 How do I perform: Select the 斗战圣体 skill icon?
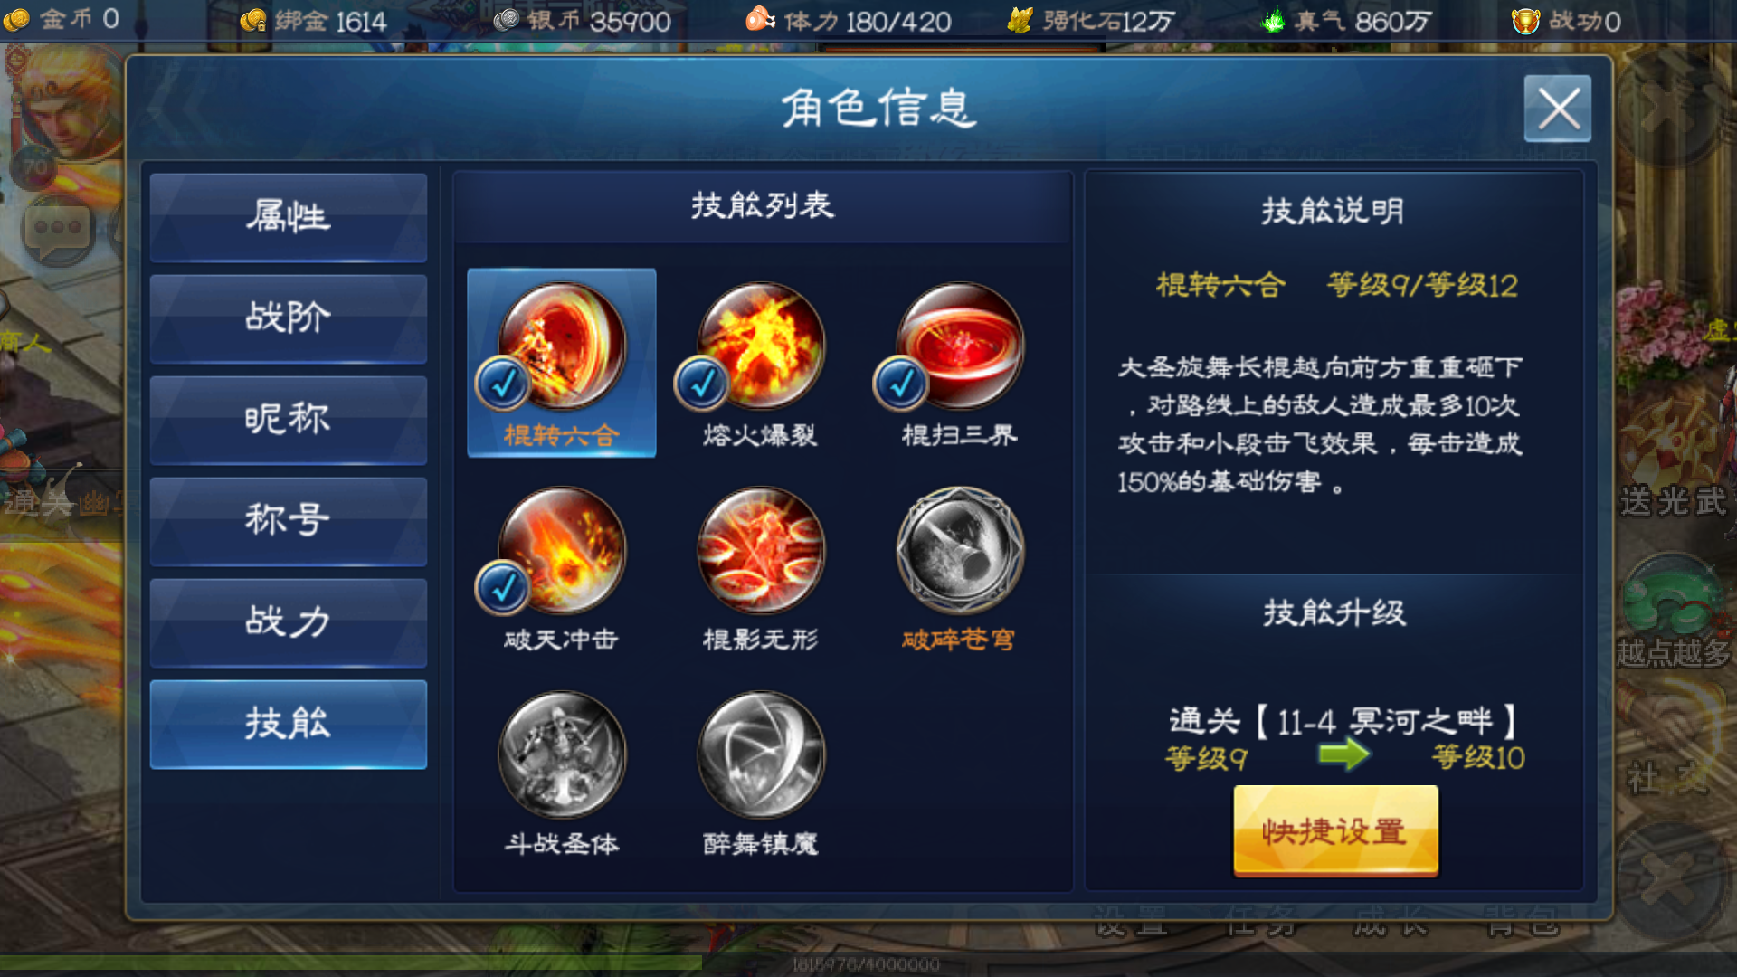tap(562, 754)
